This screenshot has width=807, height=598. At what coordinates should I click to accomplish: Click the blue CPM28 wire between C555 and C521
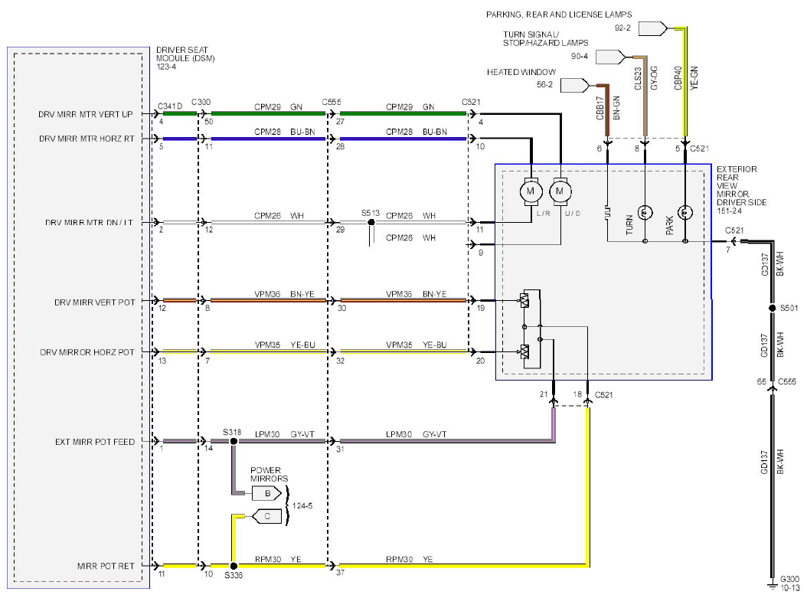tap(403, 139)
